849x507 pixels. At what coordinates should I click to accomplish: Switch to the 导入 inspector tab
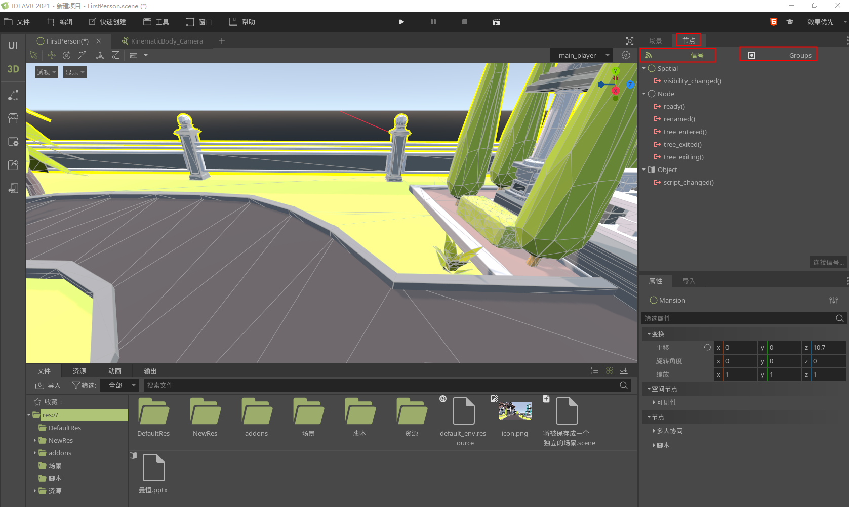(689, 281)
